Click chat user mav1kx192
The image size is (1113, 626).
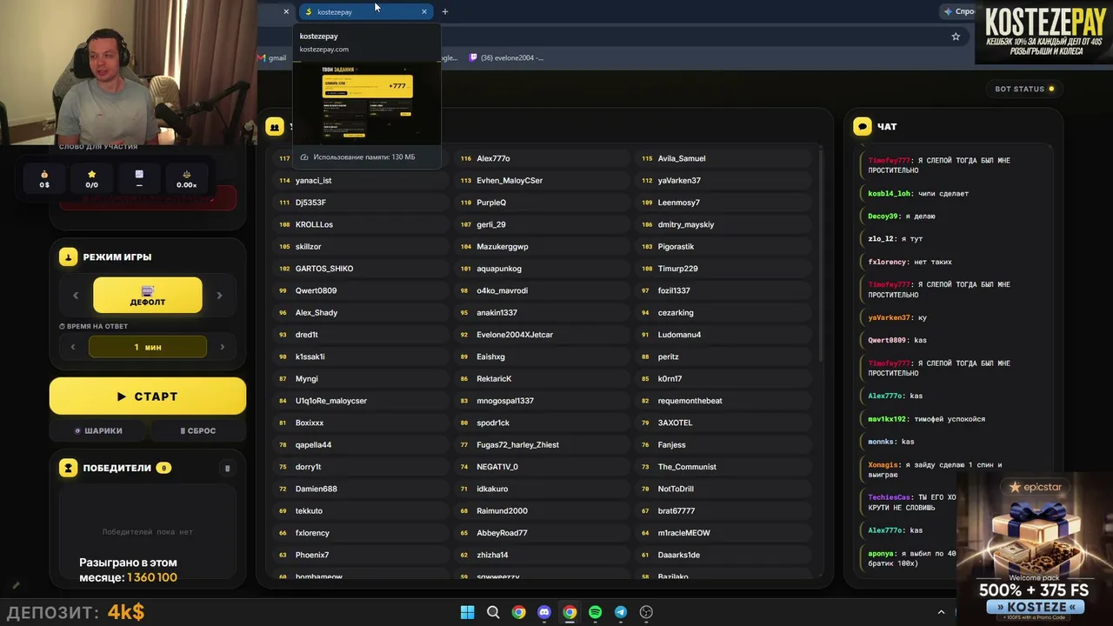pos(888,419)
